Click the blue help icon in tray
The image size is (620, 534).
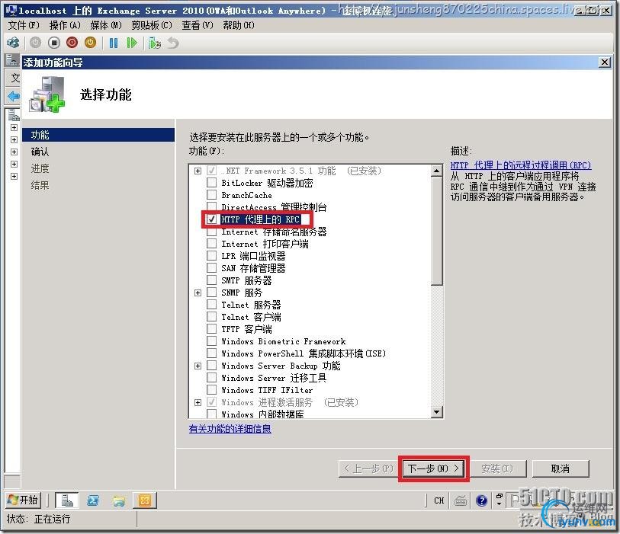tap(481, 500)
